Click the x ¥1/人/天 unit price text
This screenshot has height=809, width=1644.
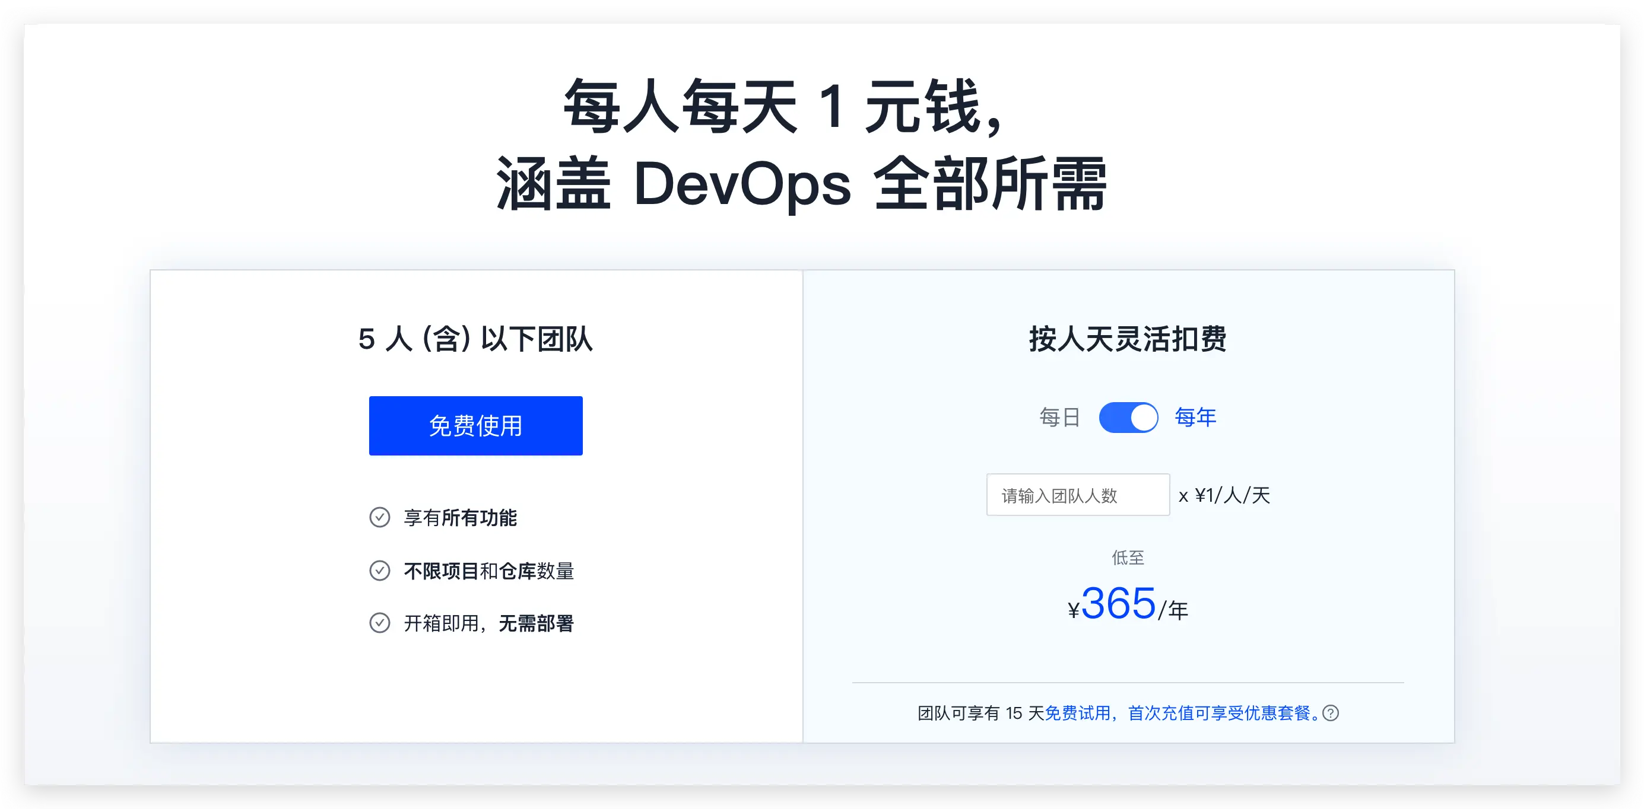click(x=1224, y=495)
